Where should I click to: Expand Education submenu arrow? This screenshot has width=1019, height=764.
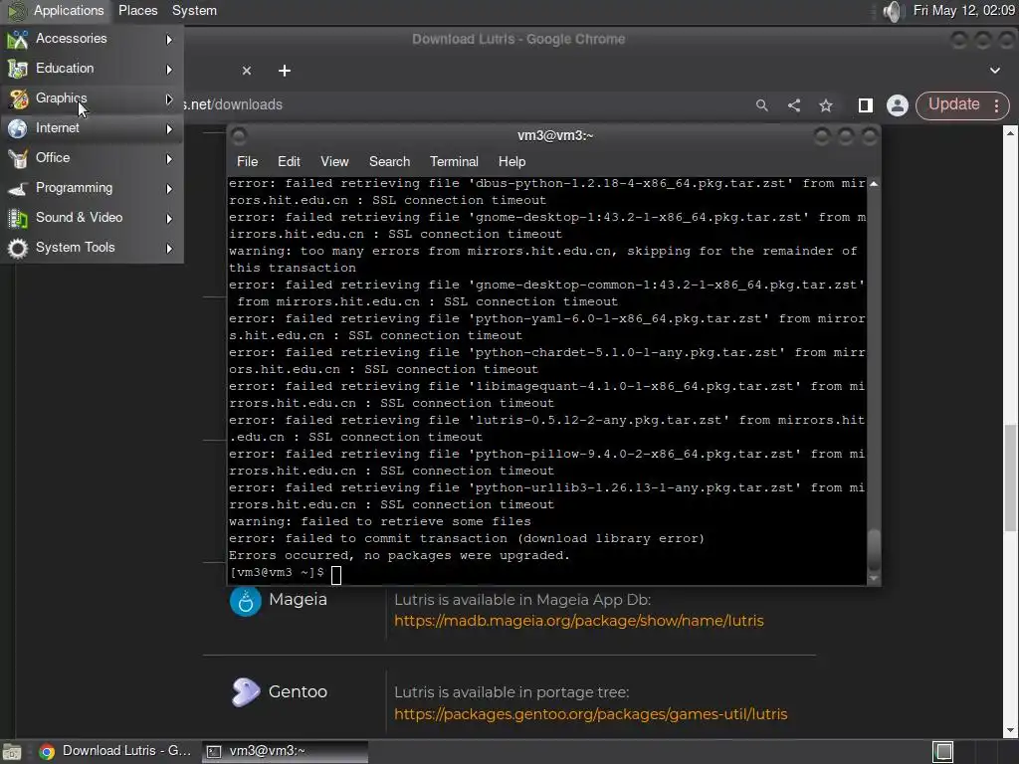point(169,70)
